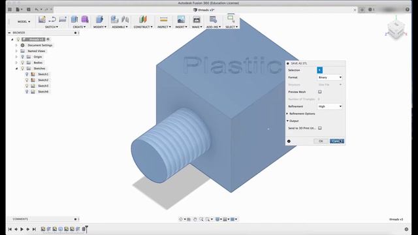Select the Sketch1 item in the browser
418x235 pixels.
[x=43, y=74]
